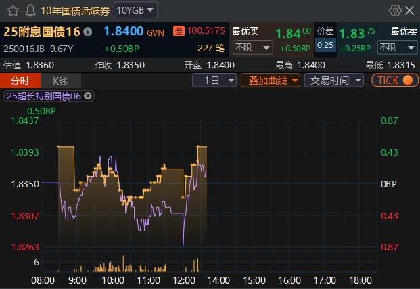Click the 12:00 time axis label

coord(184,280)
